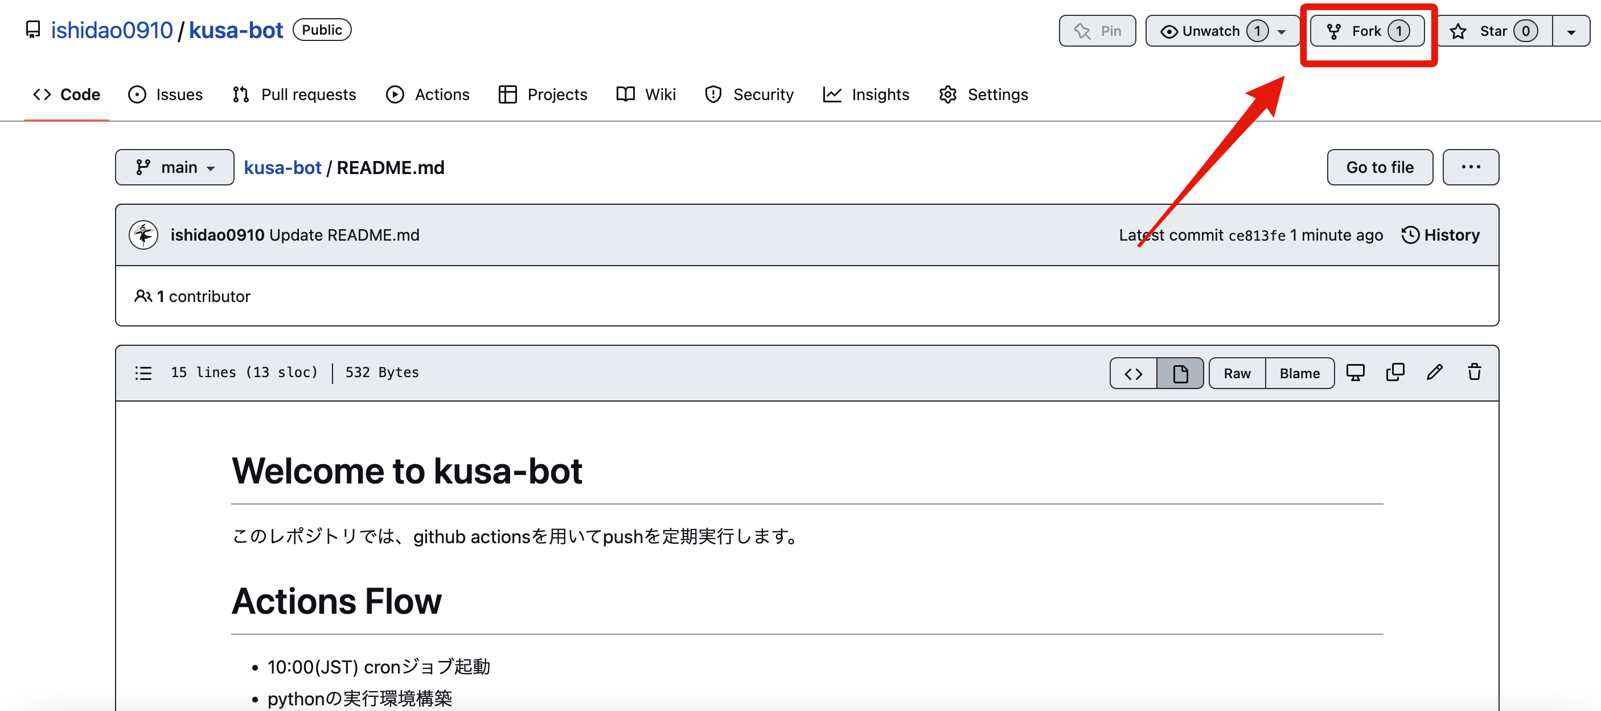Viewport: 1601px width, 711px height.
Task: Open the three-dots more options menu
Action: (1470, 167)
